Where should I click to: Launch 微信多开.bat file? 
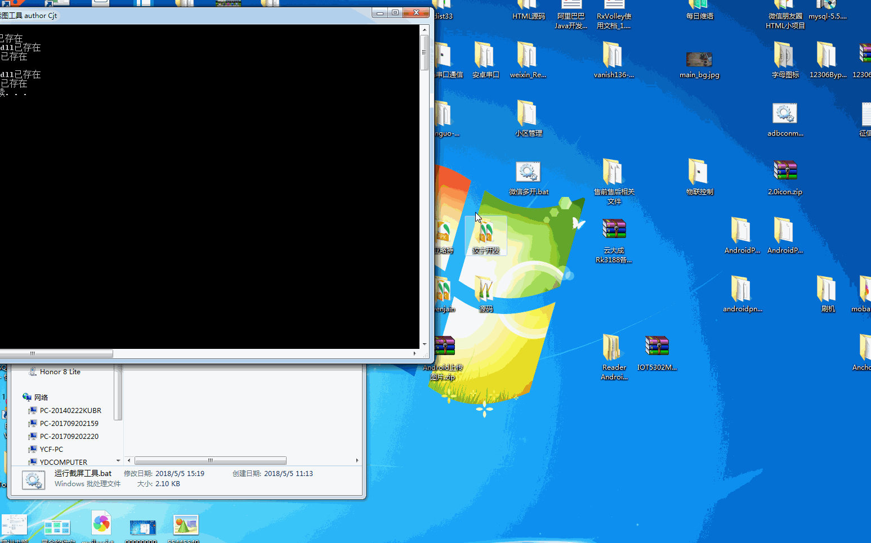pos(528,178)
